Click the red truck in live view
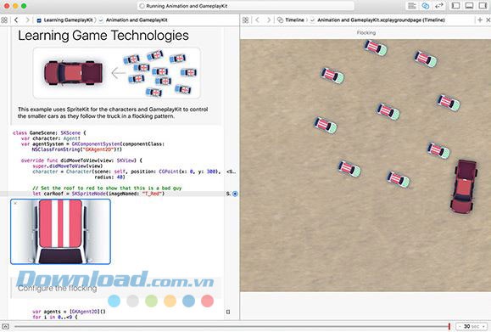This screenshot has height=332, width=491. 464,186
